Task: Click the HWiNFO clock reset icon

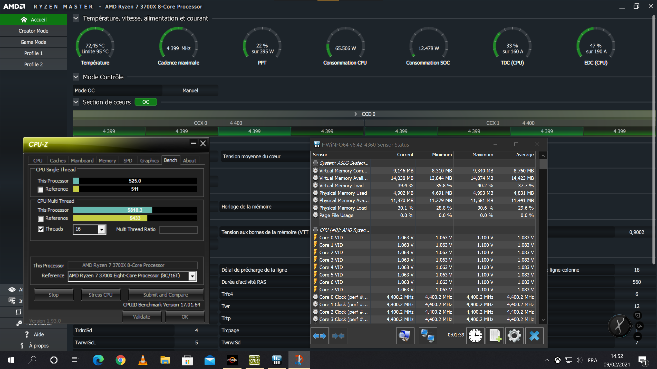Action: pyautogui.click(x=475, y=335)
